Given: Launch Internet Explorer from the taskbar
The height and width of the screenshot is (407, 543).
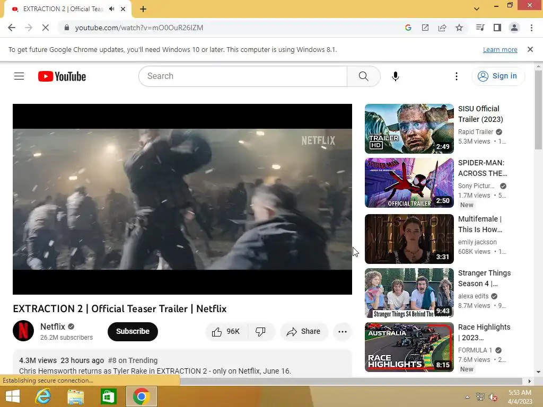Looking at the screenshot, I should [x=43, y=396].
